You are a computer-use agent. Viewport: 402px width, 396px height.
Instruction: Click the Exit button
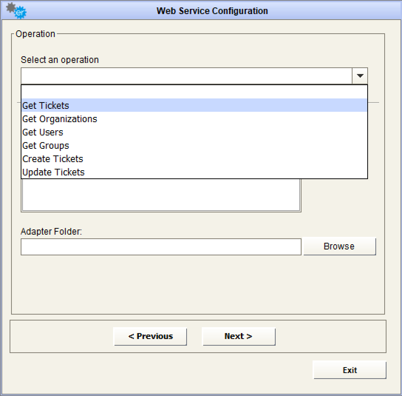[x=350, y=370]
